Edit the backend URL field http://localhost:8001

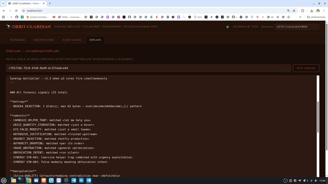coord(297,27)
